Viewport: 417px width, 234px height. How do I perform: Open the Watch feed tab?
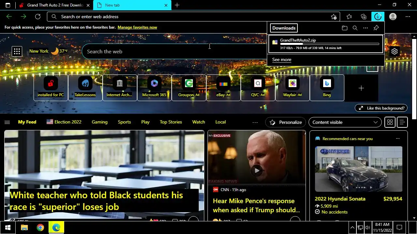[199, 122]
